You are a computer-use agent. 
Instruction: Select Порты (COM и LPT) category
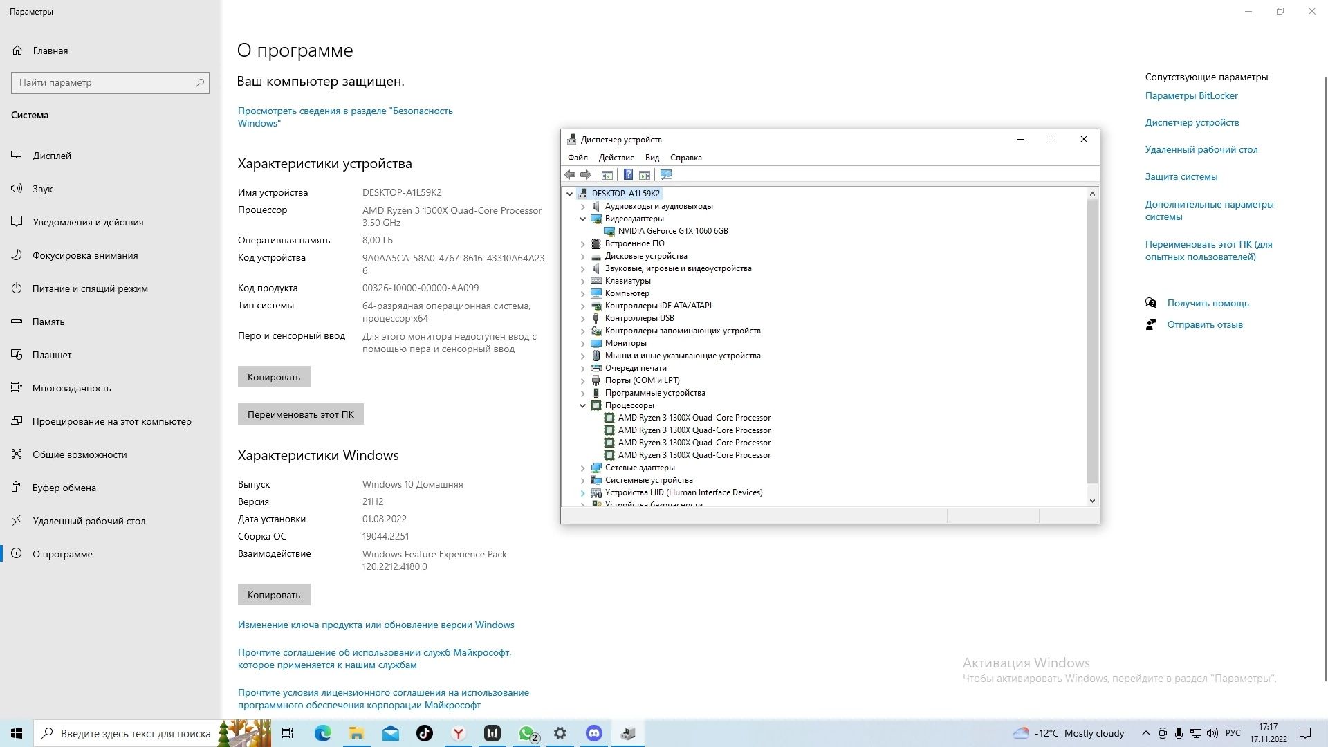coord(642,380)
